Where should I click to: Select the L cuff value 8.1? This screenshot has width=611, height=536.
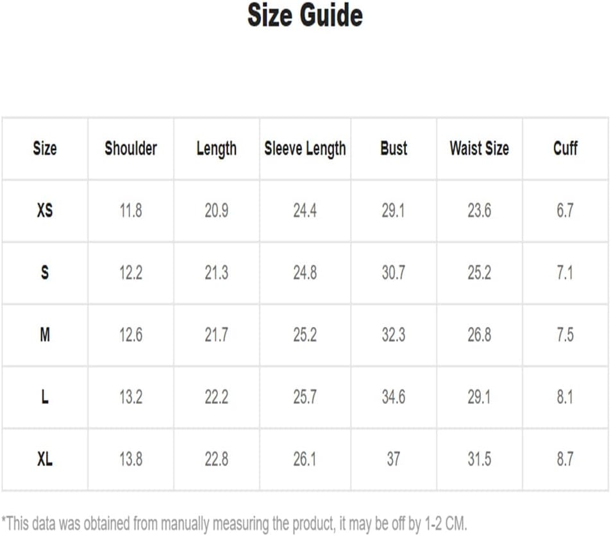click(565, 397)
